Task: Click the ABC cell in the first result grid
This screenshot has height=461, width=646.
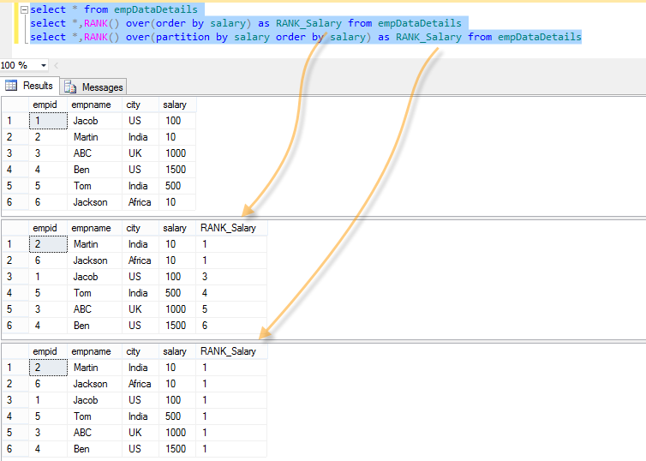Action: (94, 153)
